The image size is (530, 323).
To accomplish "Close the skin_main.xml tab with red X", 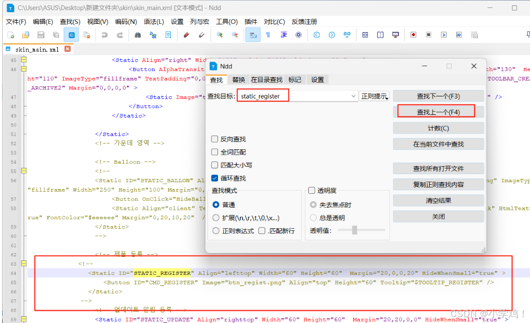I will pos(67,49).
